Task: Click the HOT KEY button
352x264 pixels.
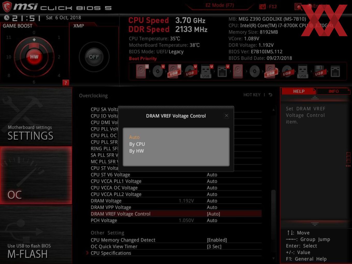Action: (x=252, y=95)
